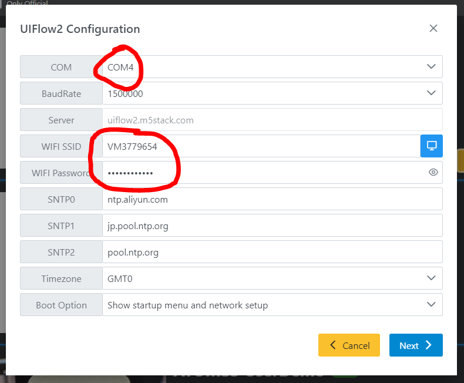Click the disabled Server address field

[271, 120]
